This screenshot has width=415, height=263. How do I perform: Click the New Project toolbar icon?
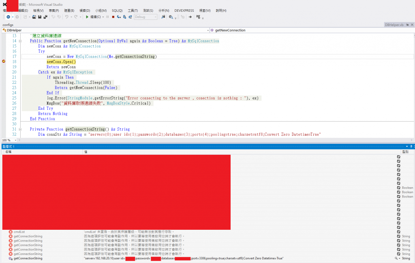[x=25, y=17]
